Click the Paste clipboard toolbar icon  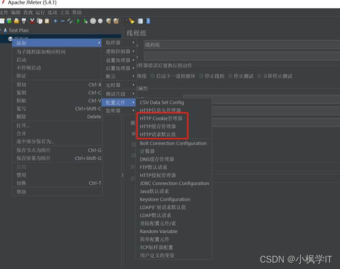click(47, 21)
